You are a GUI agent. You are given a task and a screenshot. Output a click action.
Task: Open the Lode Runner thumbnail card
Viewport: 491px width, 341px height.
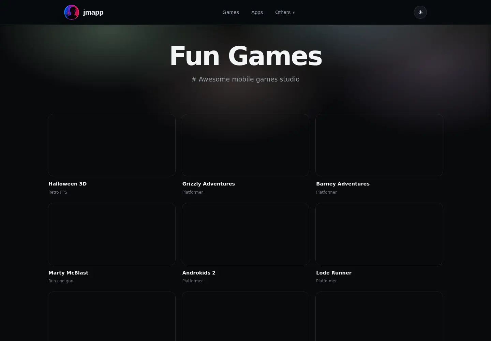tap(379, 234)
